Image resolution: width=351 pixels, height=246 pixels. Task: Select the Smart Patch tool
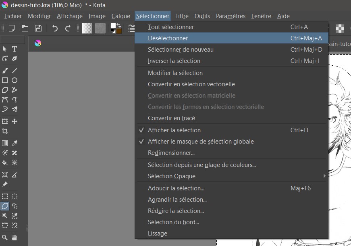tap(15, 153)
